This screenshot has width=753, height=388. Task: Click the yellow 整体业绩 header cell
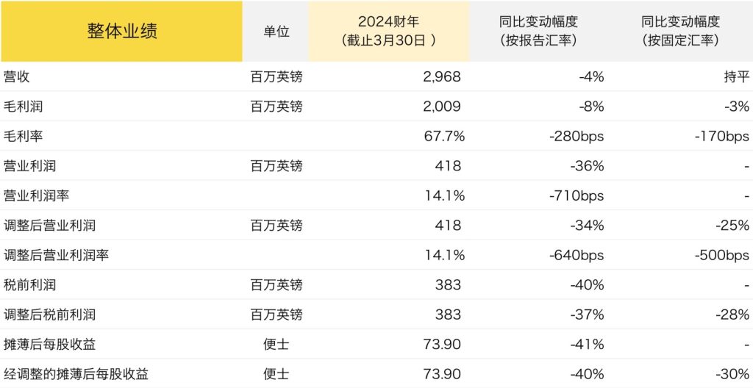click(121, 32)
